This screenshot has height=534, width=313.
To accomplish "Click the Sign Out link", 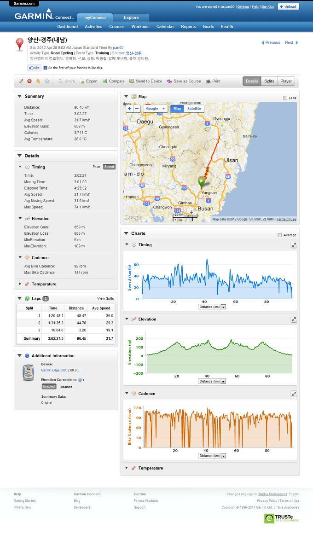I will pos(268,7).
